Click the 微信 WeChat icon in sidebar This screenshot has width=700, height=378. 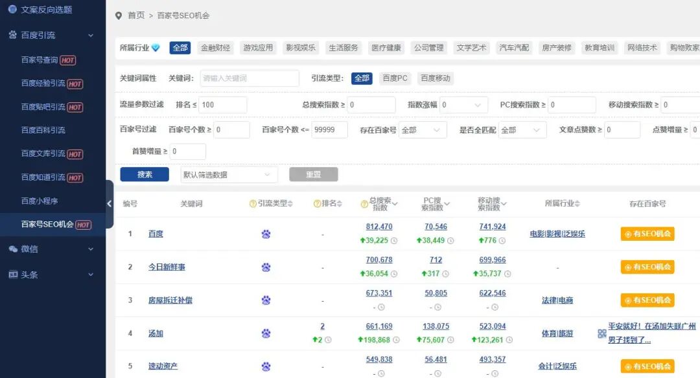13,249
